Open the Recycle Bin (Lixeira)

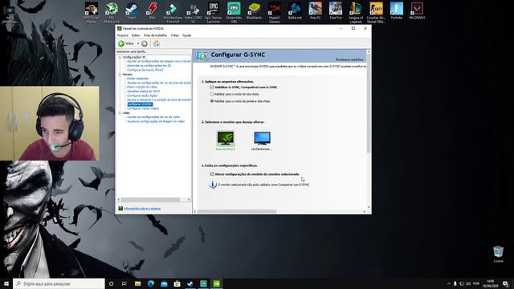tap(498, 254)
